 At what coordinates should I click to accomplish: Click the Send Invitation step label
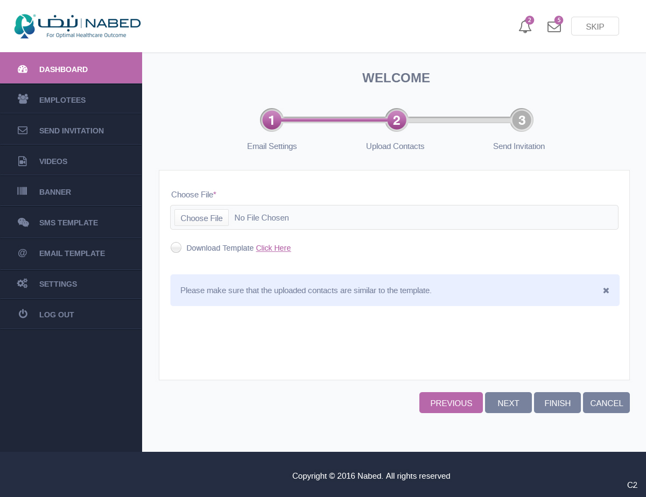tap(519, 146)
